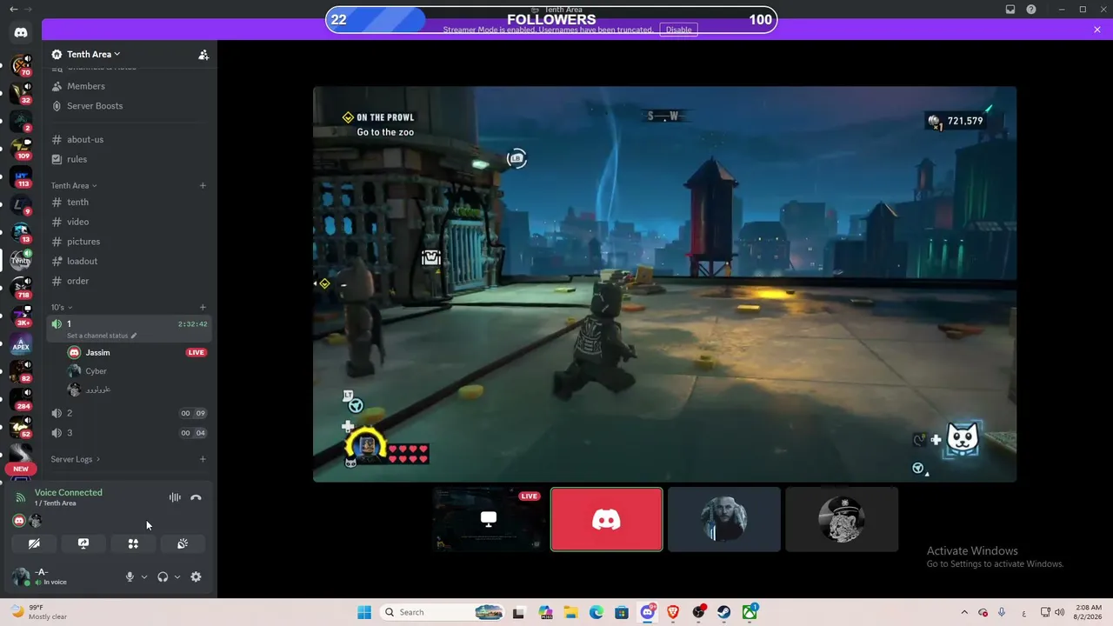Image resolution: width=1113 pixels, height=626 pixels.
Task: Open Microsoft Edge from the taskbar
Action: [596, 612]
